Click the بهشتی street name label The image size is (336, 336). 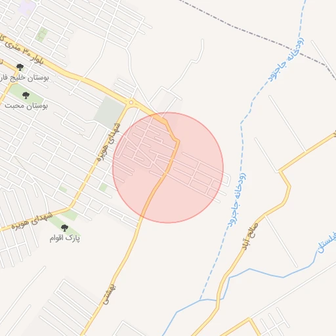[x=110, y=294]
